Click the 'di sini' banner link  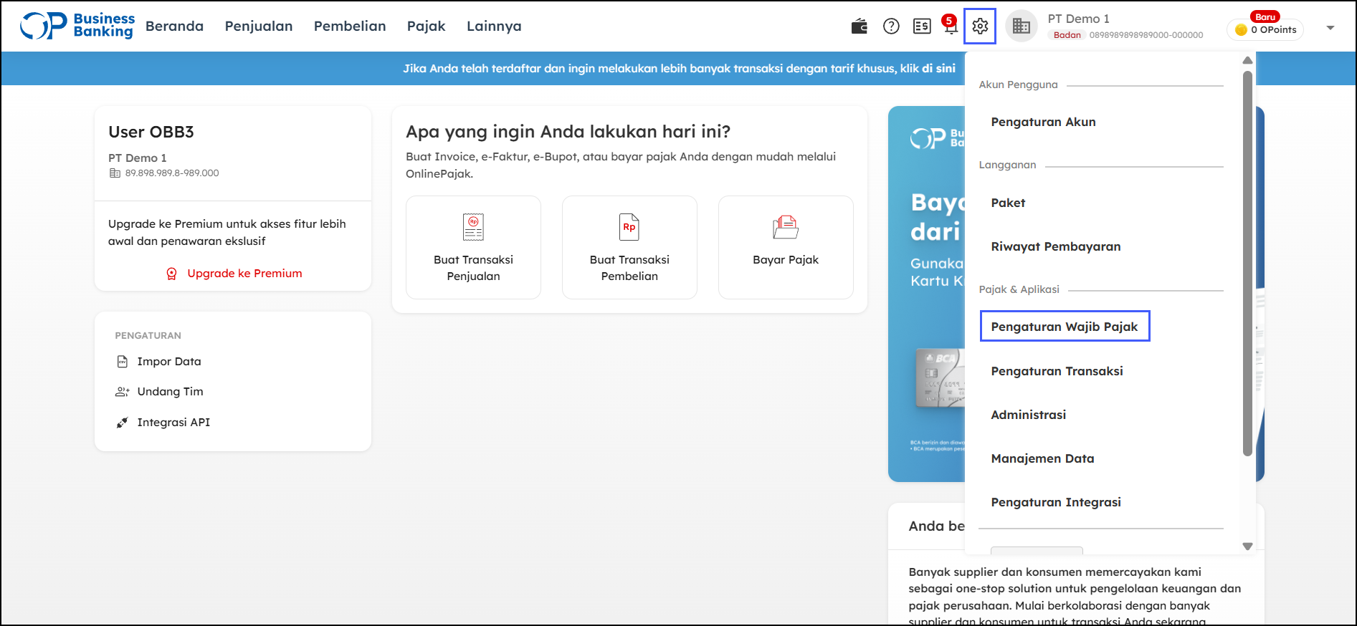938,69
